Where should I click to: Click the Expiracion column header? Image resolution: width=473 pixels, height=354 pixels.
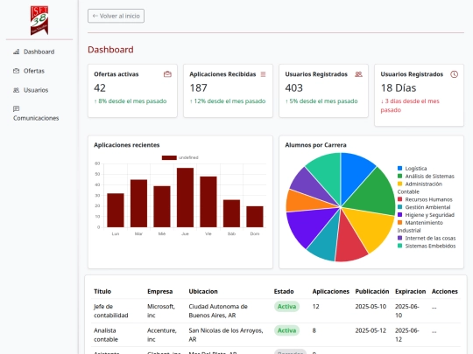[x=410, y=291]
